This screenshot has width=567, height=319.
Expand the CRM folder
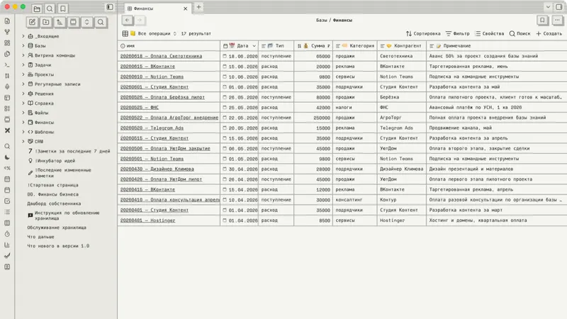point(23,141)
